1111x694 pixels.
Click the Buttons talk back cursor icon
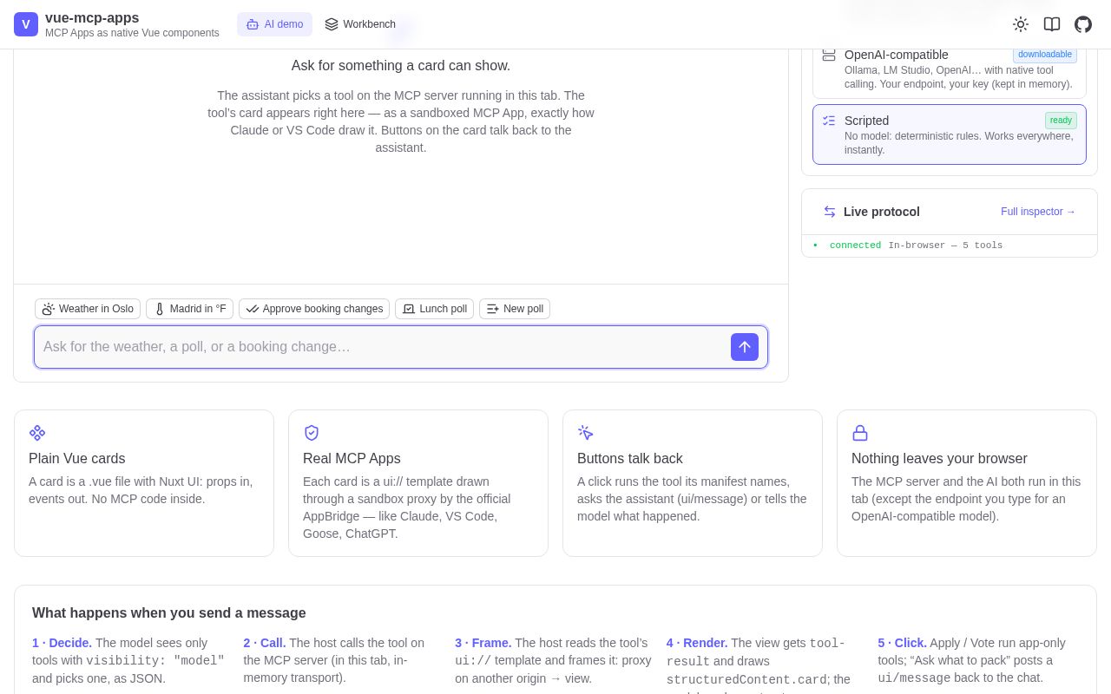click(586, 433)
